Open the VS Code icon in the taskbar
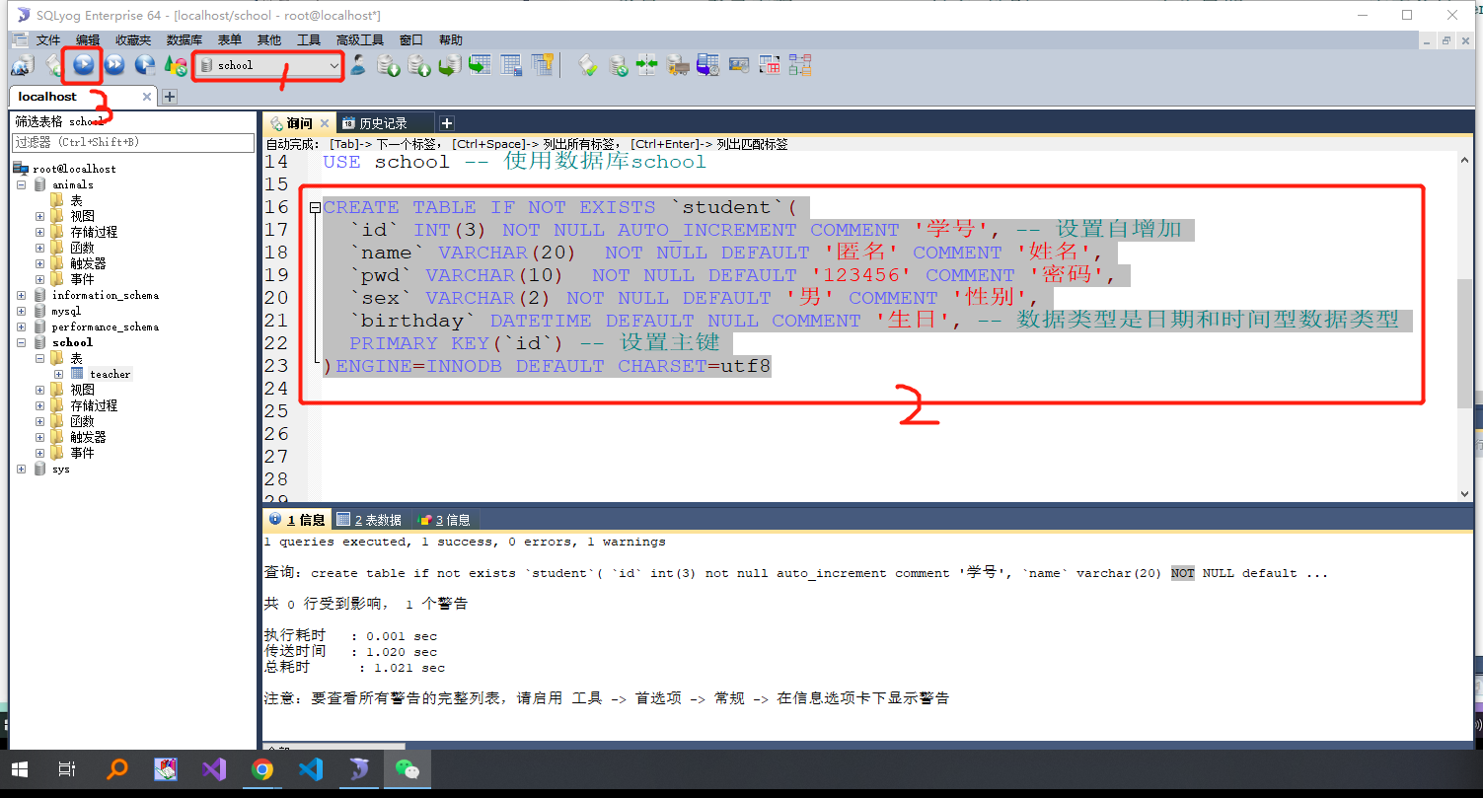Image resolution: width=1483 pixels, height=798 pixels. tap(310, 770)
